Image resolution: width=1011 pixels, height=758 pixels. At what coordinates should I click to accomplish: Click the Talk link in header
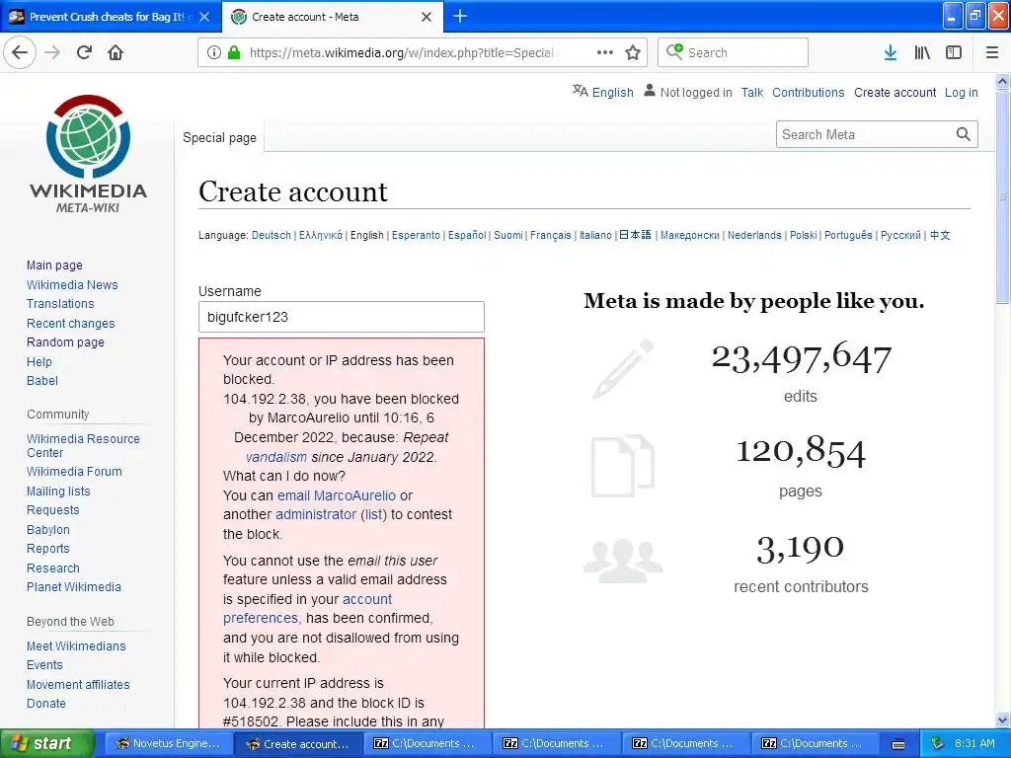point(751,92)
